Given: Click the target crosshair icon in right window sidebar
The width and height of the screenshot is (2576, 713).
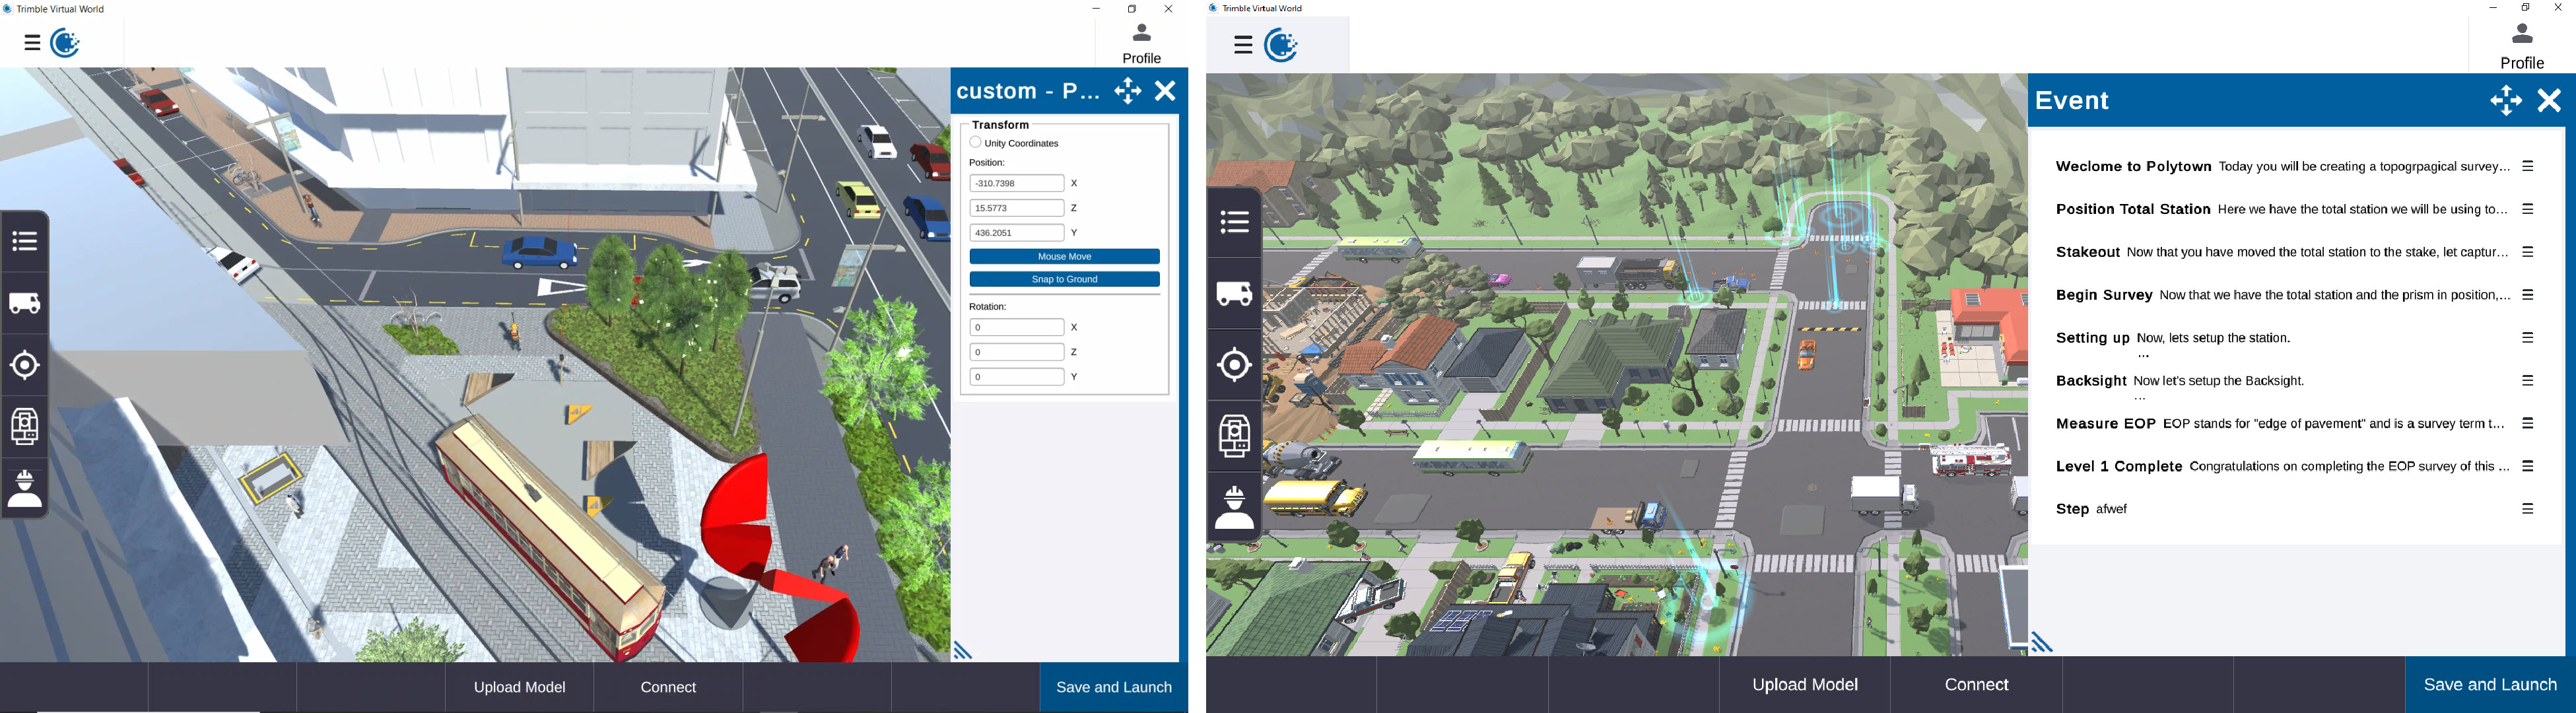Looking at the screenshot, I should (1234, 364).
